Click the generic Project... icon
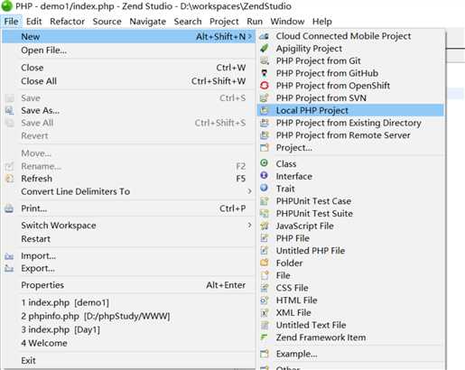The width and height of the screenshot is (465, 370). (265, 147)
